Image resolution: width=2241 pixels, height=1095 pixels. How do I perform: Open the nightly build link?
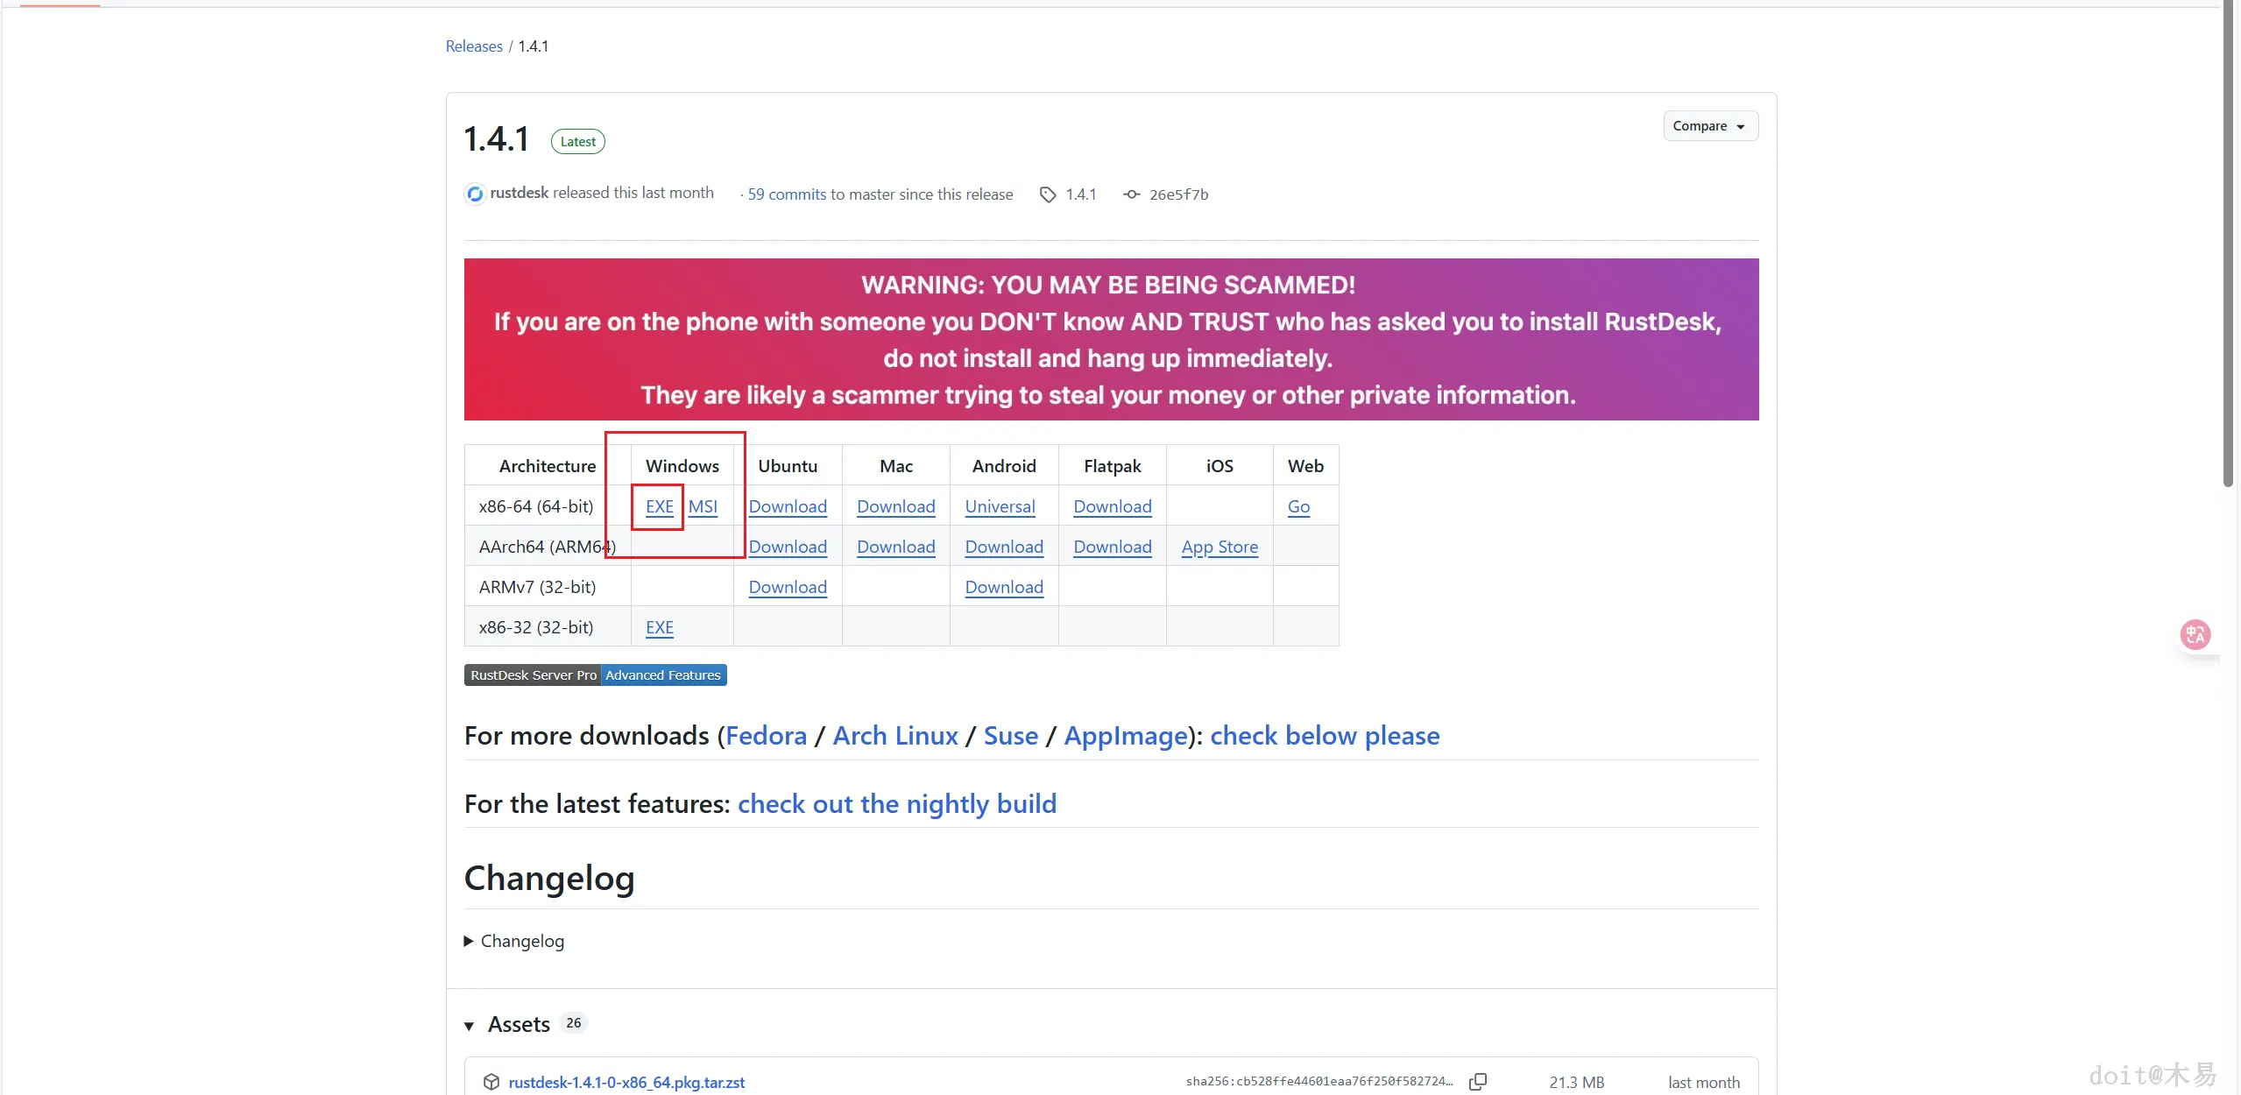(896, 803)
